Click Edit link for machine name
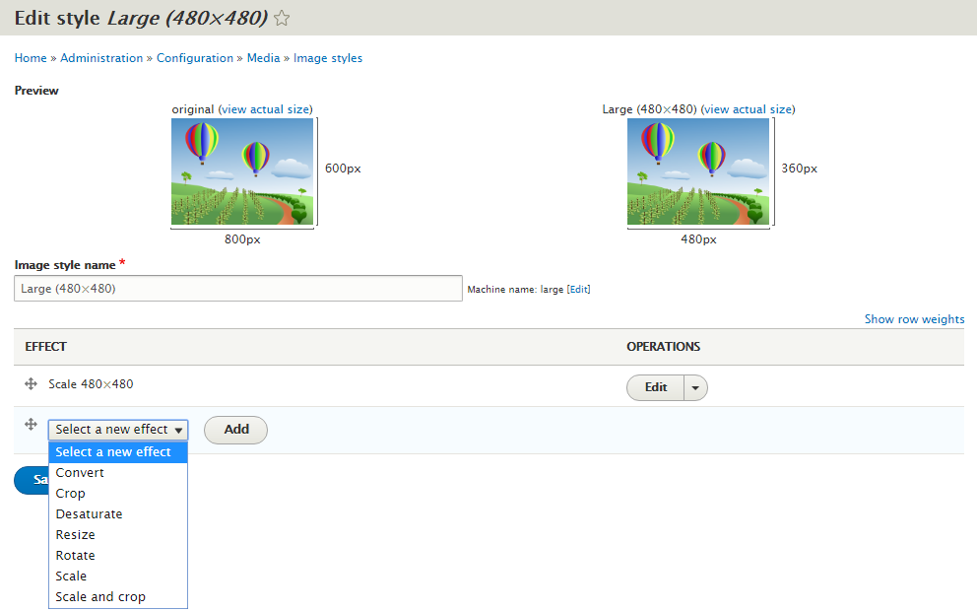 (579, 290)
